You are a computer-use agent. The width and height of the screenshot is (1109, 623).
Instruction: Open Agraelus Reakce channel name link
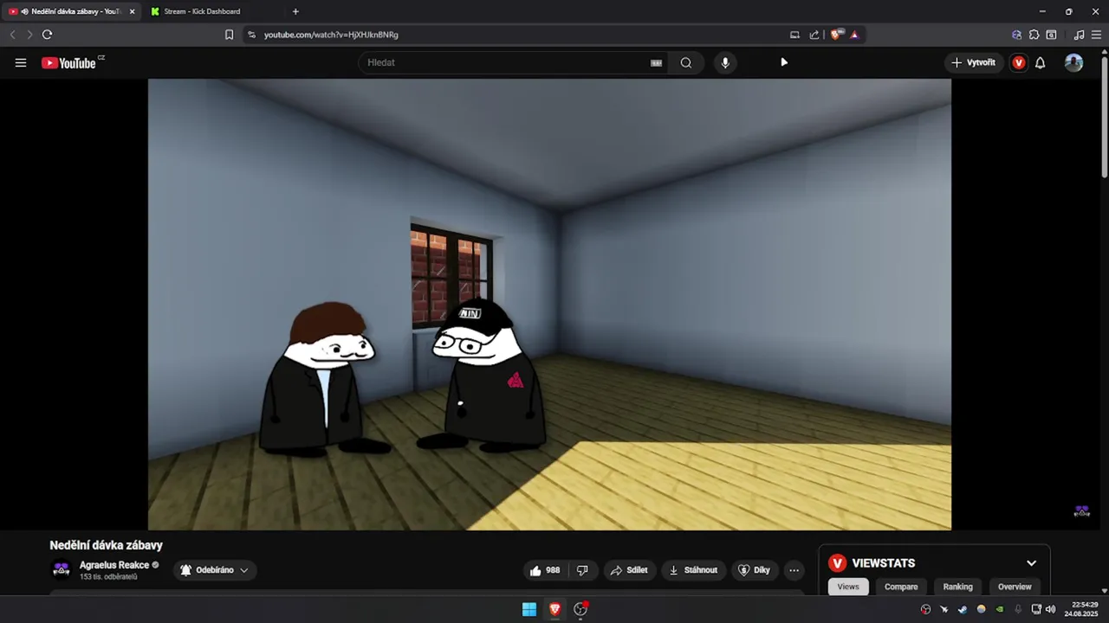pyautogui.click(x=114, y=565)
